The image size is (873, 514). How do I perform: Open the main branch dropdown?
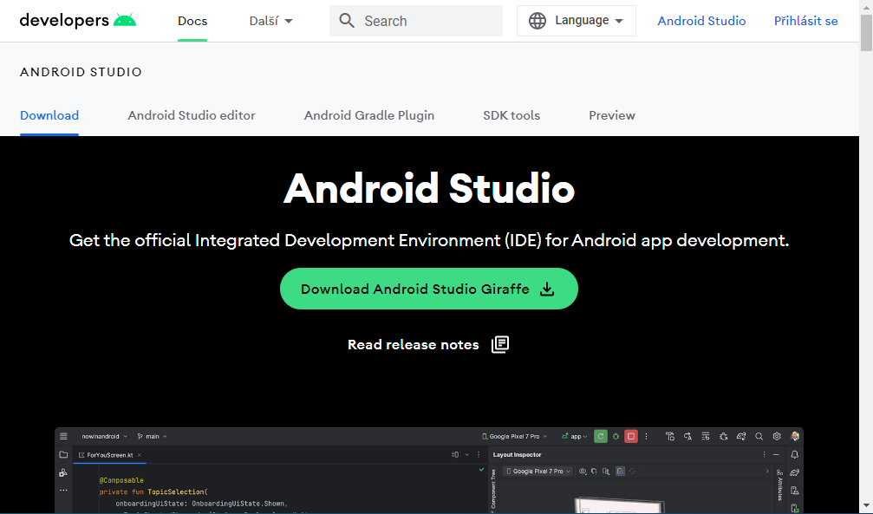152,436
